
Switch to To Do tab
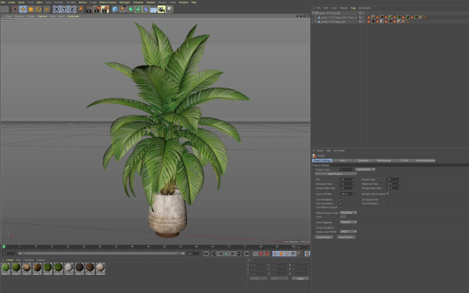[404, 160]
